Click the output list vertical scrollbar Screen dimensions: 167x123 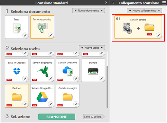(x=107, y=87)
